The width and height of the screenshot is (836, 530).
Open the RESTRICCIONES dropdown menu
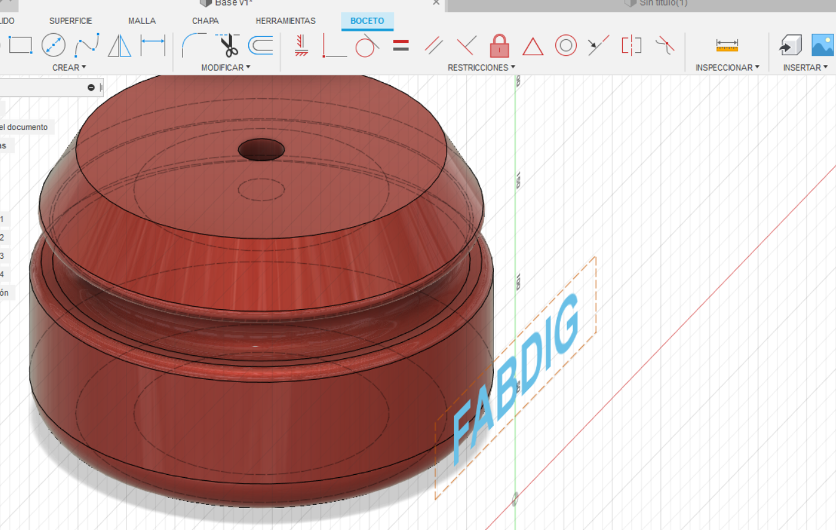pos(481,67)
